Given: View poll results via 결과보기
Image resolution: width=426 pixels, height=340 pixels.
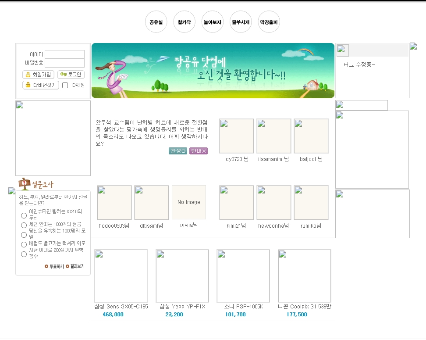Looking at the screenshot, I should [75, 266].
